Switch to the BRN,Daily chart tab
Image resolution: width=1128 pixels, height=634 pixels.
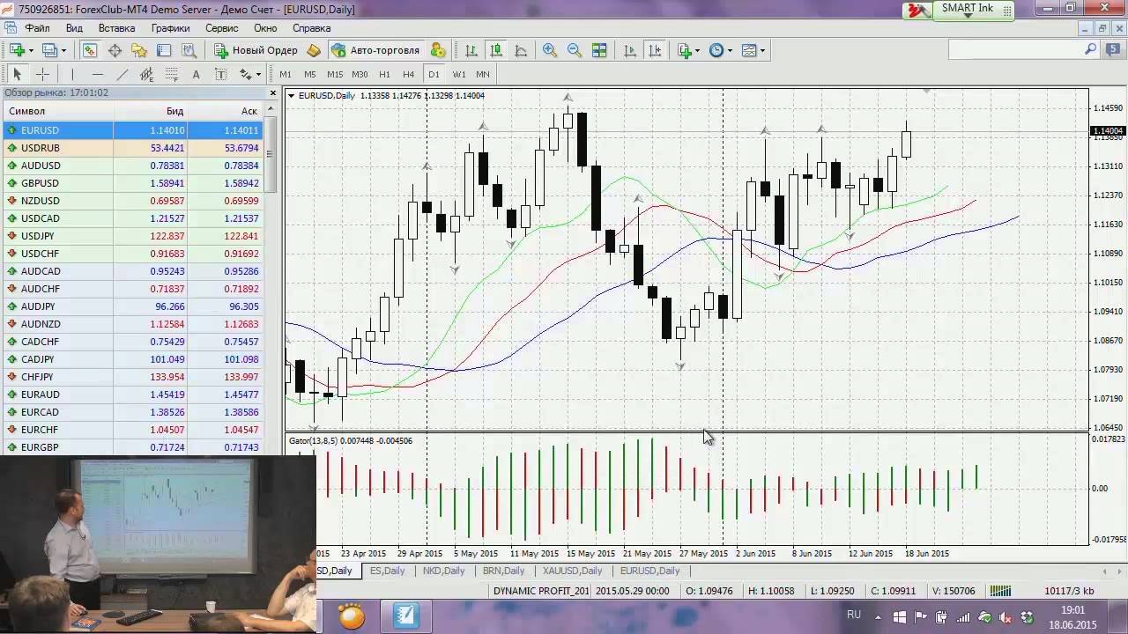[x=503, y=571]
